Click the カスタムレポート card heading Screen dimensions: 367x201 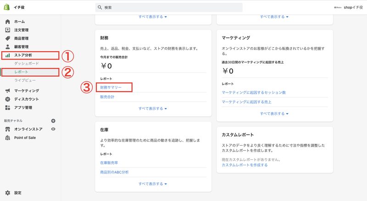pyautogui.click(x=238, y=135)
